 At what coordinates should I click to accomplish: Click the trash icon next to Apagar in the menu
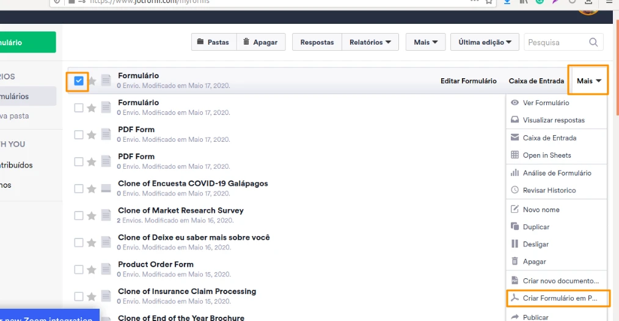(515, 261)
